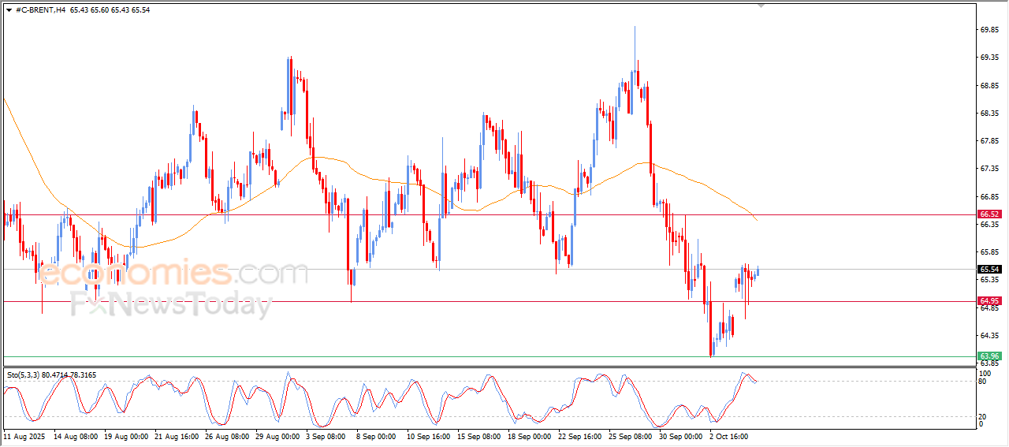The image size is (1009, 447).
Task: Click the 67.85 price scale label
Action: [989, 141]
